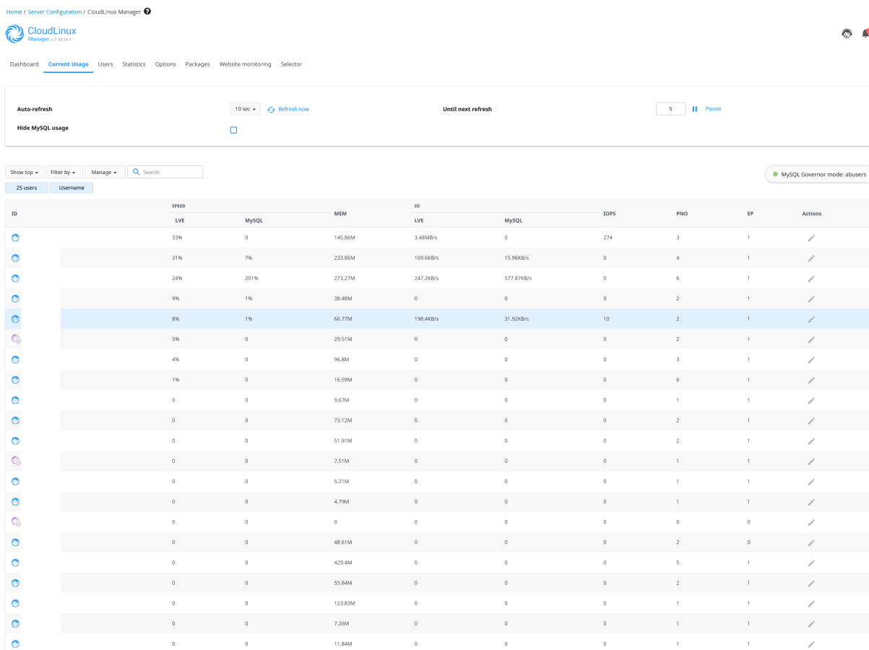Switch to the Statistics tab
The width and height of the screenshot is (869, 650).
pos(134,64)
